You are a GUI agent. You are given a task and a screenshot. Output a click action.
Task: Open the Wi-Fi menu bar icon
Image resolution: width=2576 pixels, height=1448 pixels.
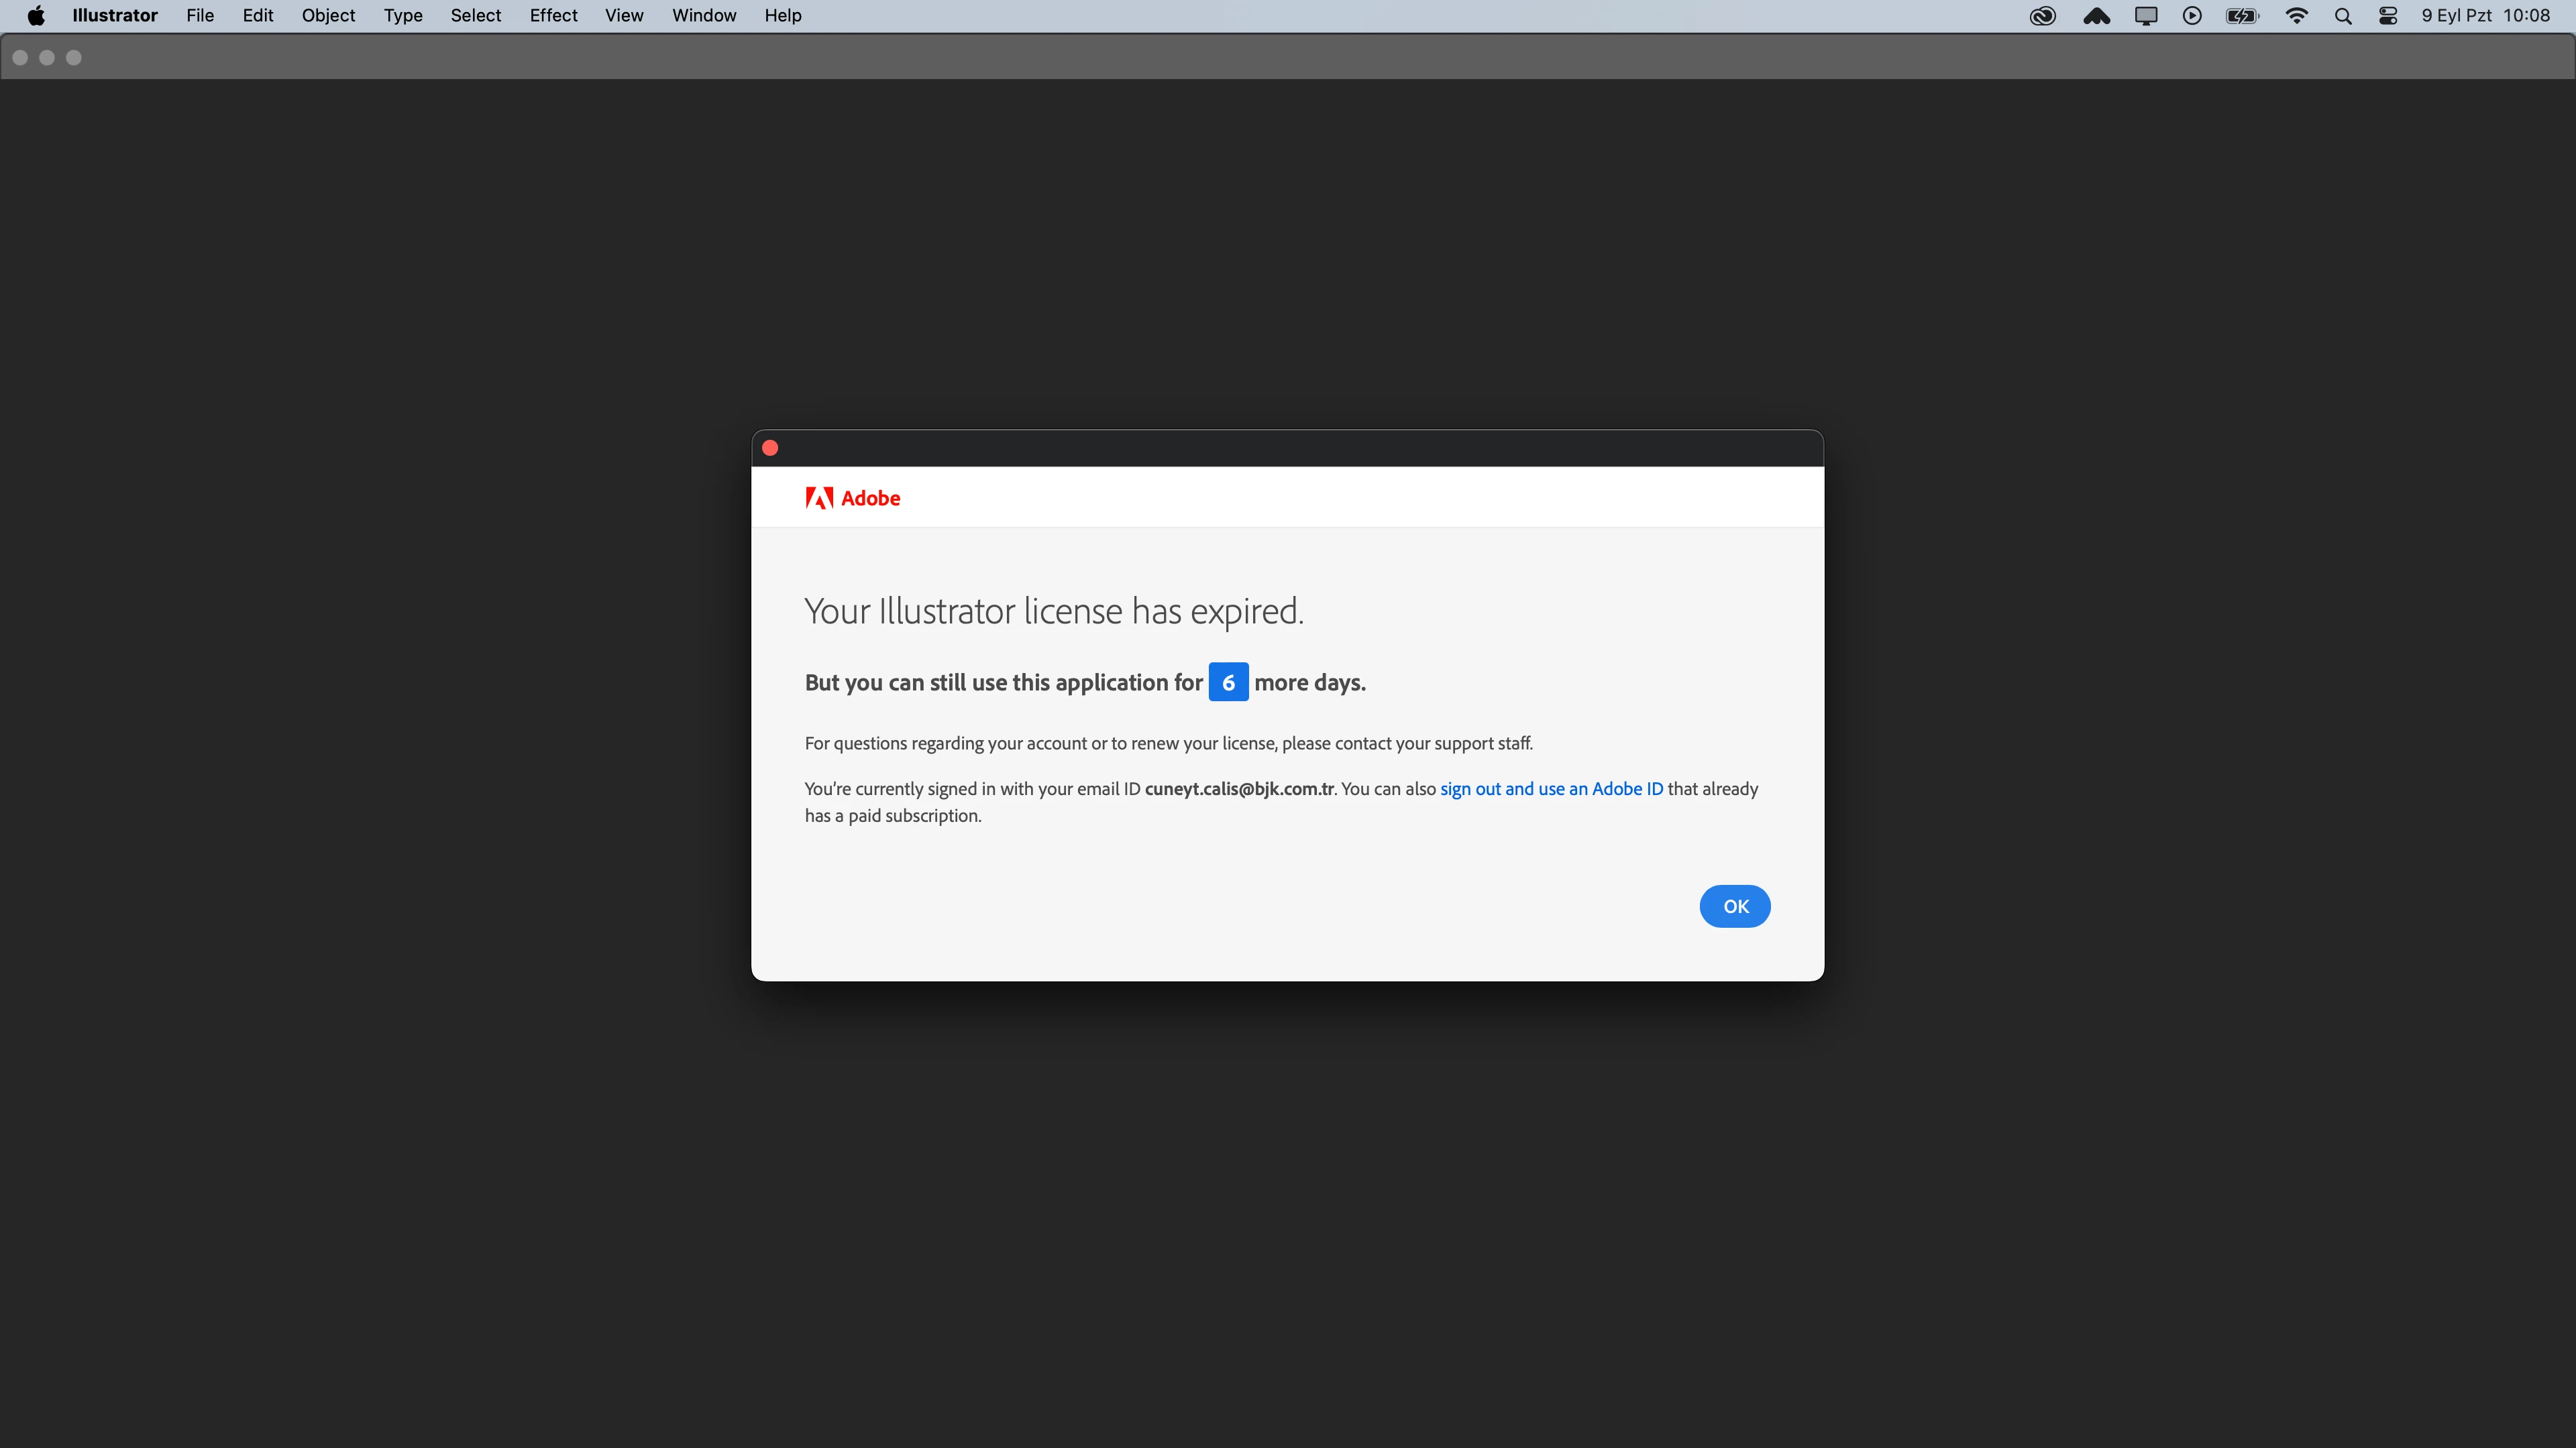point(2296,16)
